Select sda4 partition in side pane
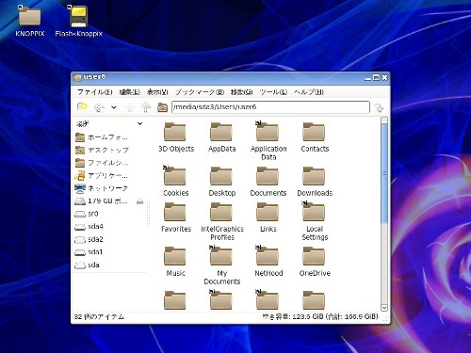This screenshot has height=353, width=471. click(89, 227)
